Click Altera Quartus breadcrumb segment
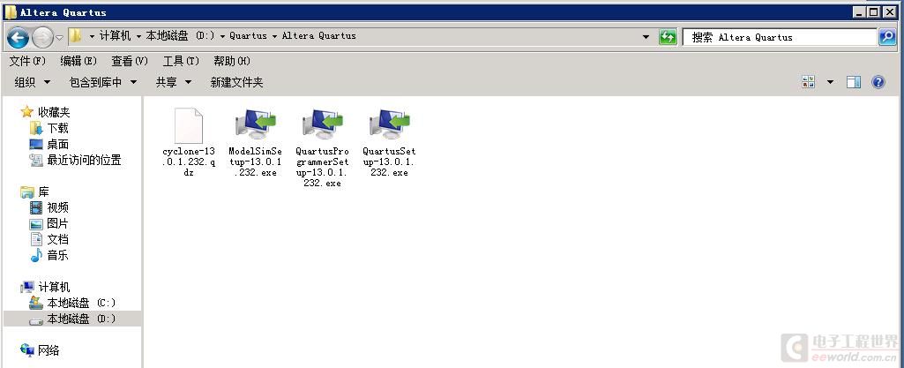 (x=318, y=36)
